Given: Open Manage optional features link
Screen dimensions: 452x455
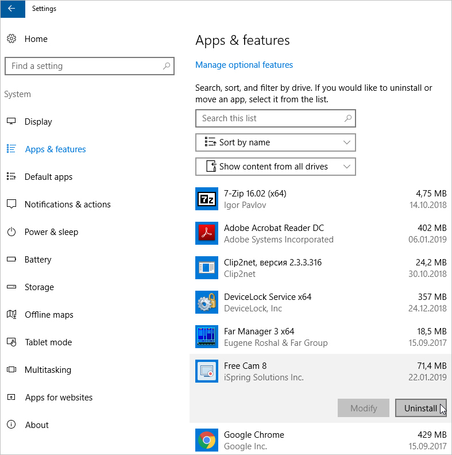Looking at the screenshot, I should click(x=244, y=65).
